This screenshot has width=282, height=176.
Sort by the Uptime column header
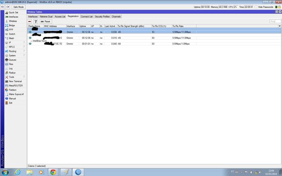(85, 26)
